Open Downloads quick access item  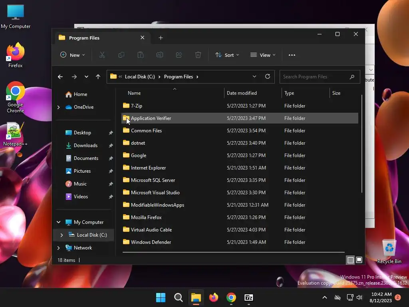[x=81, y=146]
